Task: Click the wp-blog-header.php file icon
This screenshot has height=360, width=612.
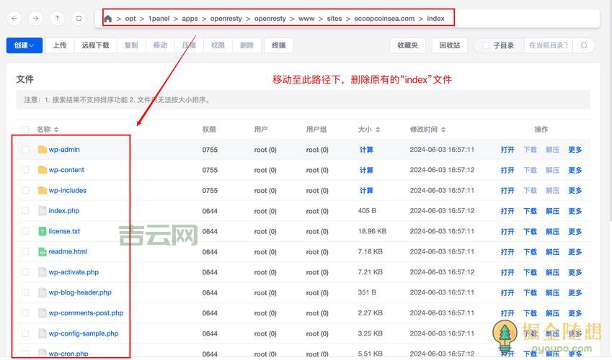Action: (x=42, y=292)
